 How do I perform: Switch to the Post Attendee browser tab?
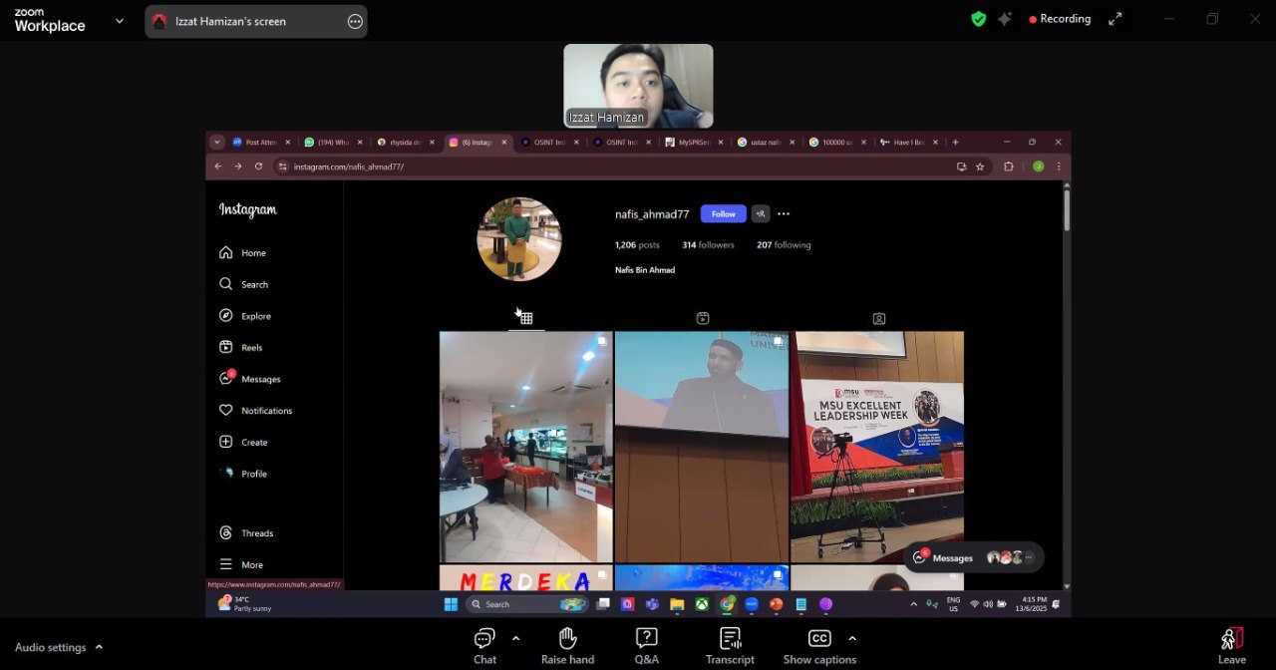point(262,143)
